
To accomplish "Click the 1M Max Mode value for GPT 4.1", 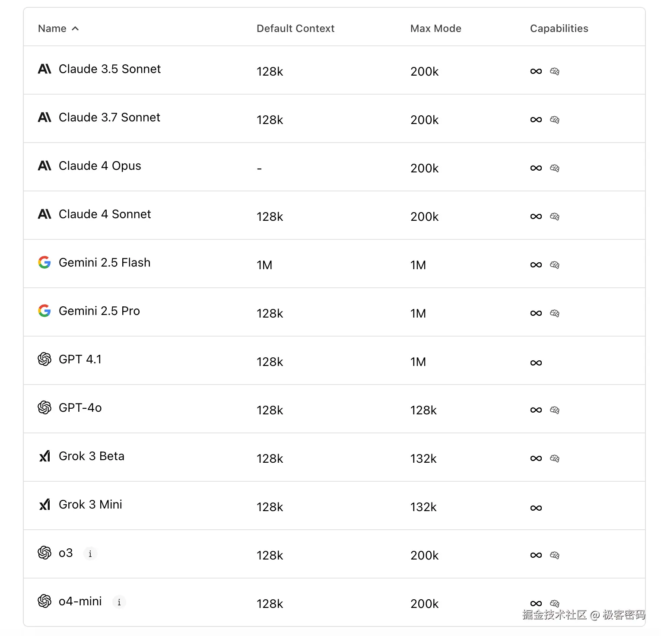I will point(418,362).
